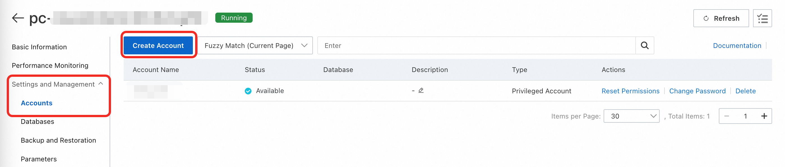The width and height of the screenshot is (785, 167).
Task: Click the back arrow icon
Action: (18, 18)
